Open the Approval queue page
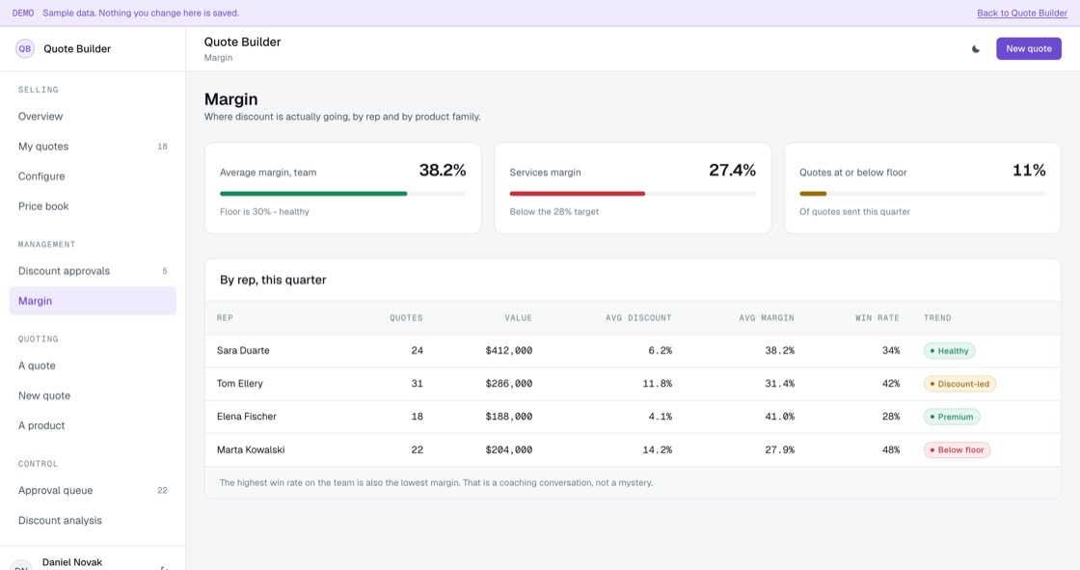This screenshot has height=570, width=1080. [x=93, y=491]
